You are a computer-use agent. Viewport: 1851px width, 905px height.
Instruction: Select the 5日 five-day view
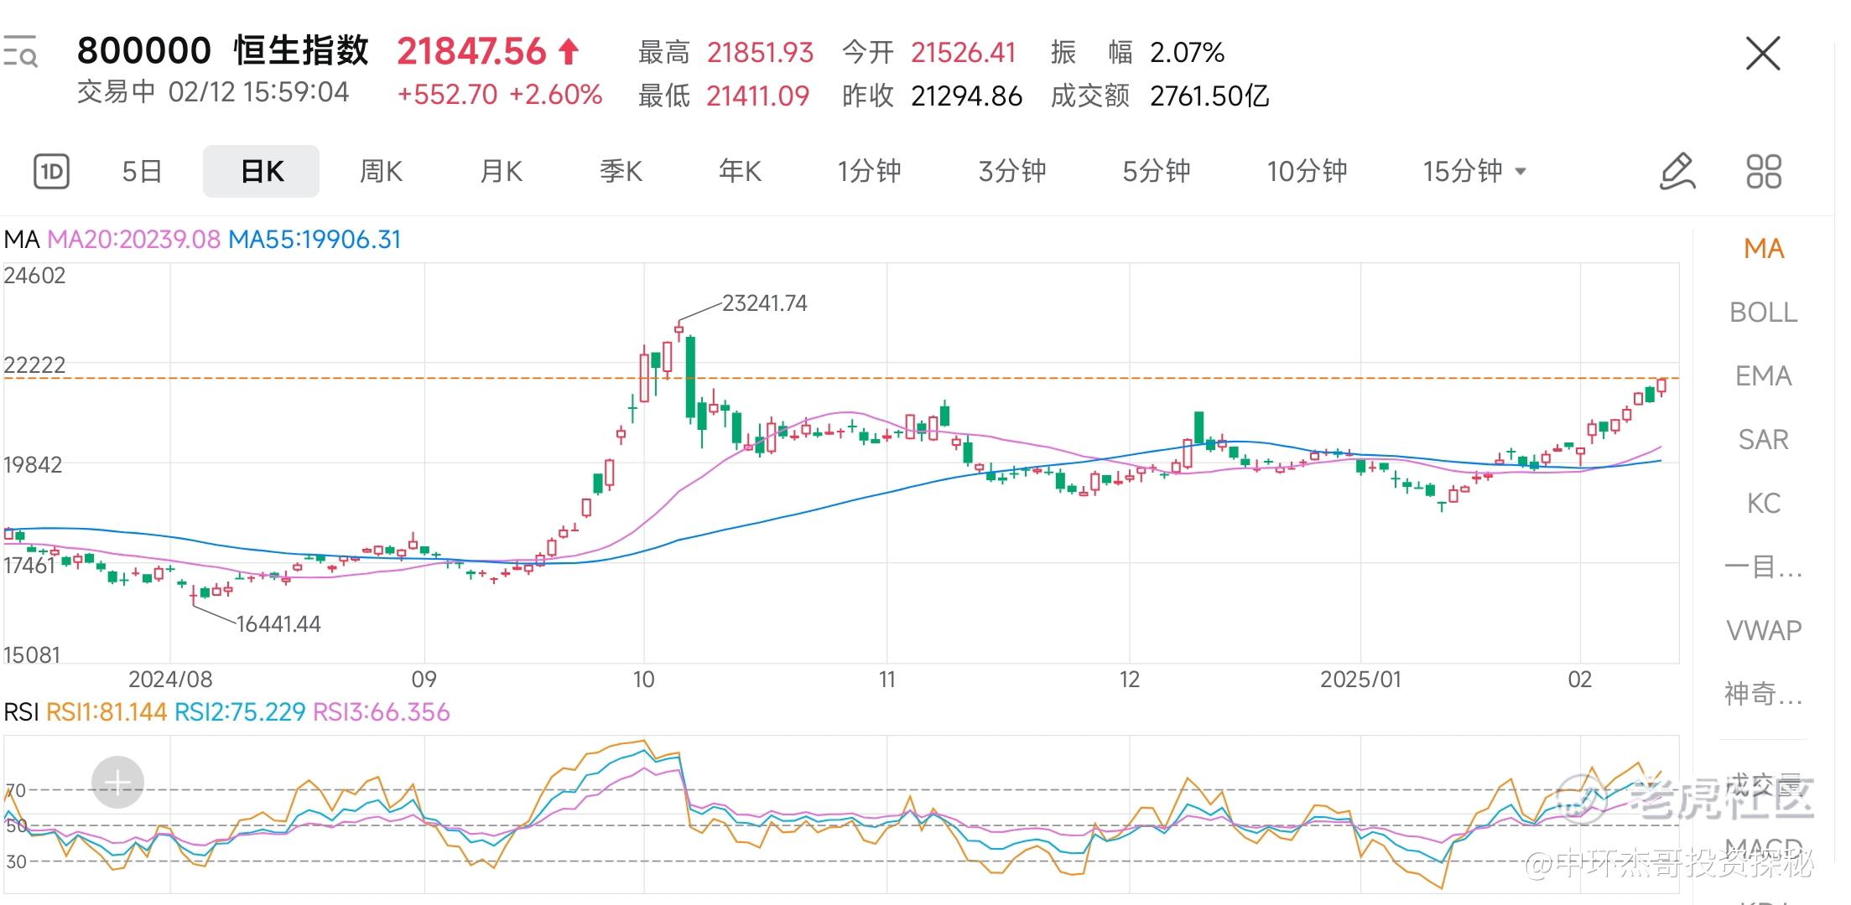point(142,172)
